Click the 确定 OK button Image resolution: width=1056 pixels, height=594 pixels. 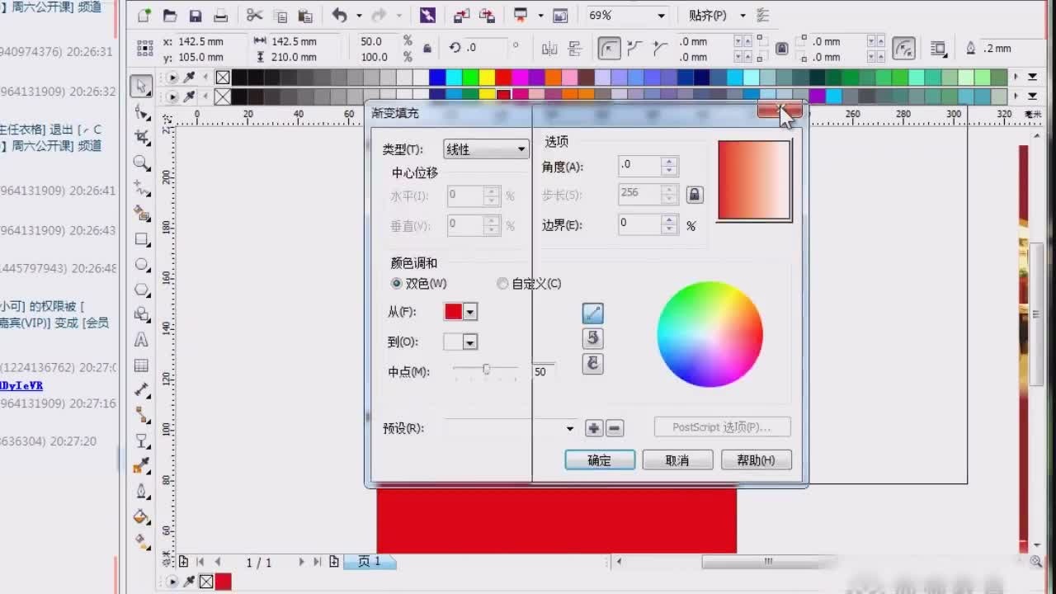pyautogui.click(x=600, y=460)
